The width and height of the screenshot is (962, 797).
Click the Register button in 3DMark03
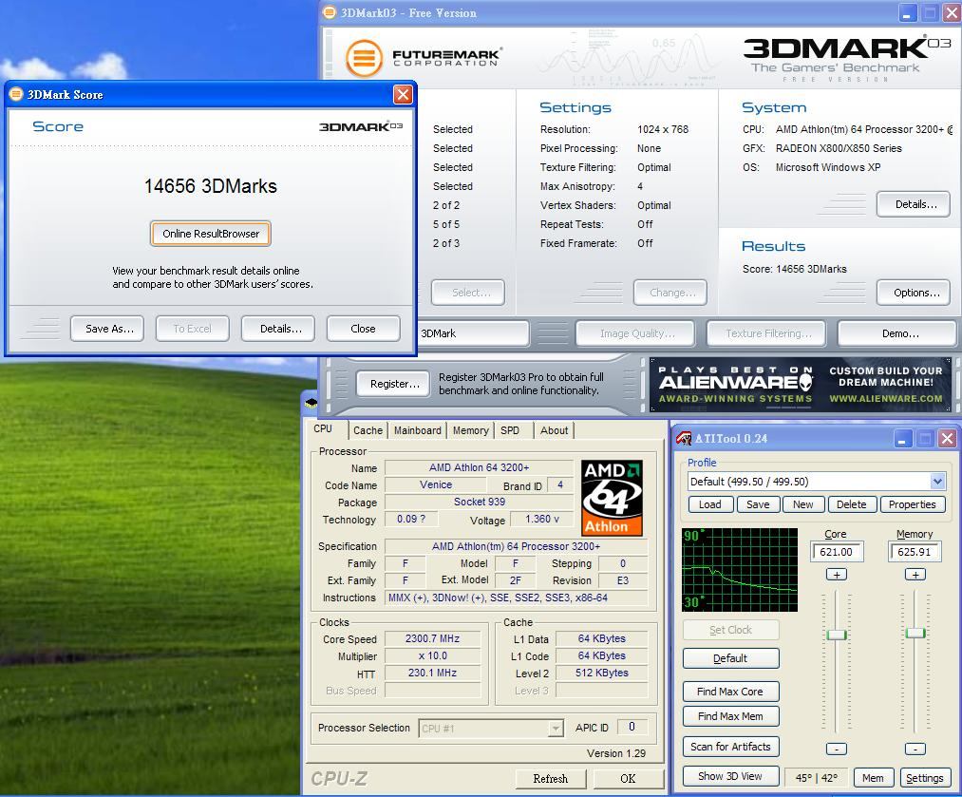[x=392, y=384]
